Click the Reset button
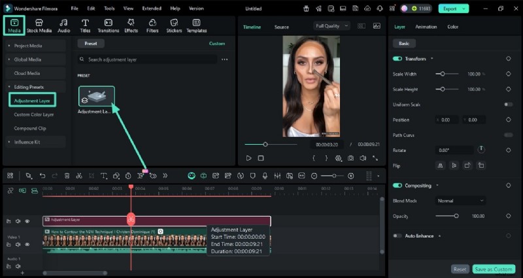Image resolution: width=523 pixels, height=278 pixels. coord(460,269)
